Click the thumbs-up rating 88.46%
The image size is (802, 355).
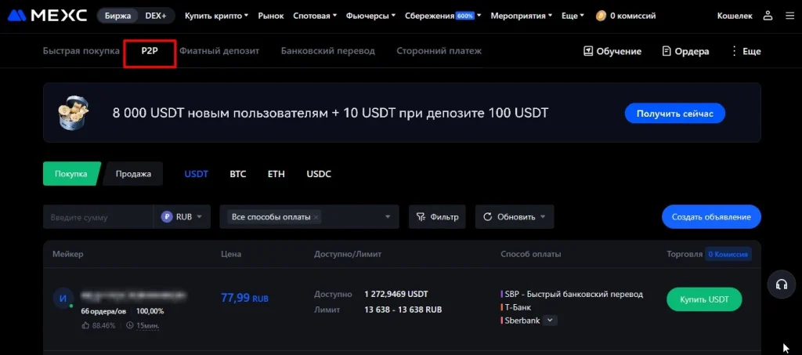[98, 325]
